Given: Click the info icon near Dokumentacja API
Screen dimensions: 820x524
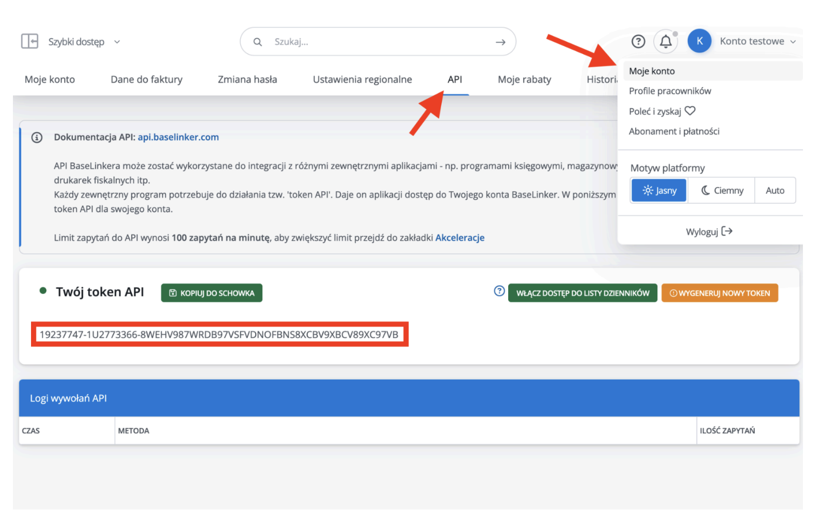Looking at the screenshot, I should 37,138.
